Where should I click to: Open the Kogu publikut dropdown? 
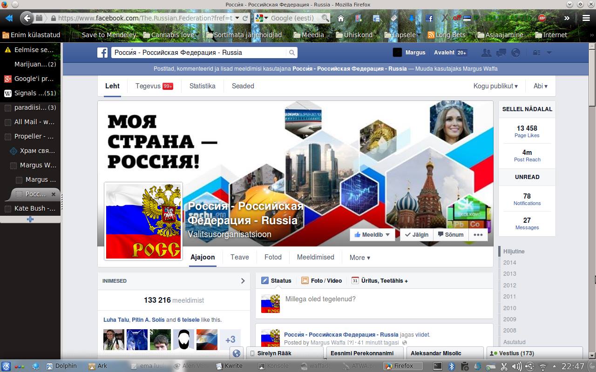(x=495, y=86)
